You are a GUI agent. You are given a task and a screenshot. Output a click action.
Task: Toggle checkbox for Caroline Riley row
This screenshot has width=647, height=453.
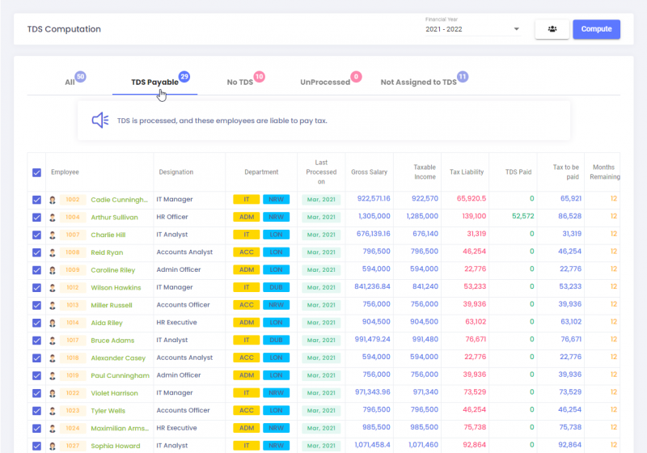point(36,270)
